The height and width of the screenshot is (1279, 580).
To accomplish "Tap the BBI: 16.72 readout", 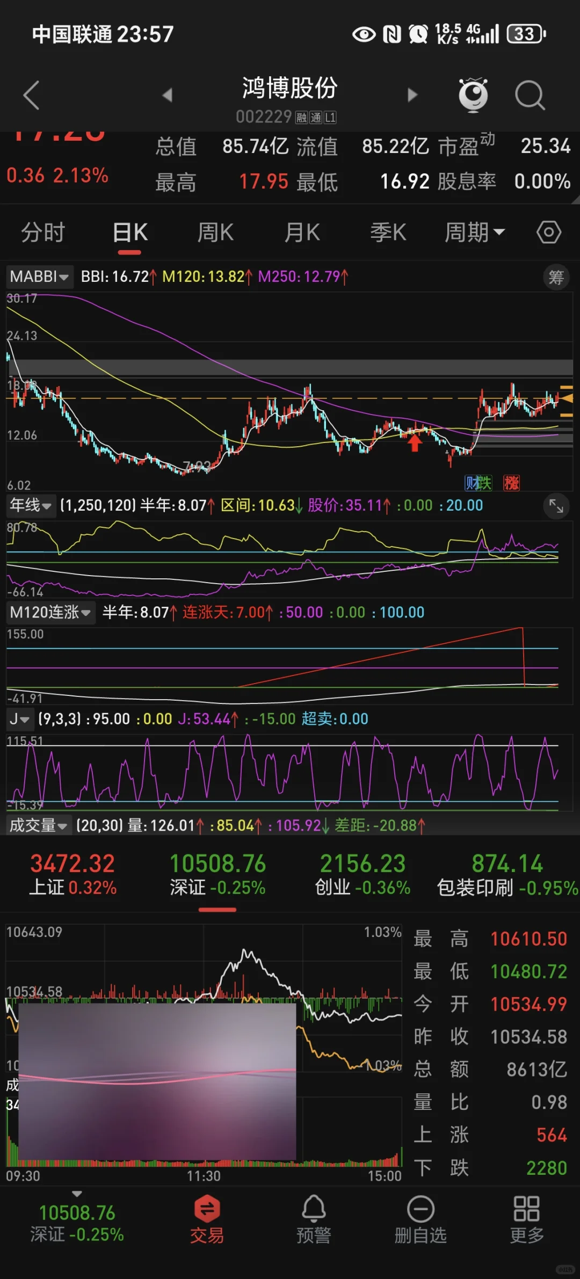I will (x=119, y=277).
